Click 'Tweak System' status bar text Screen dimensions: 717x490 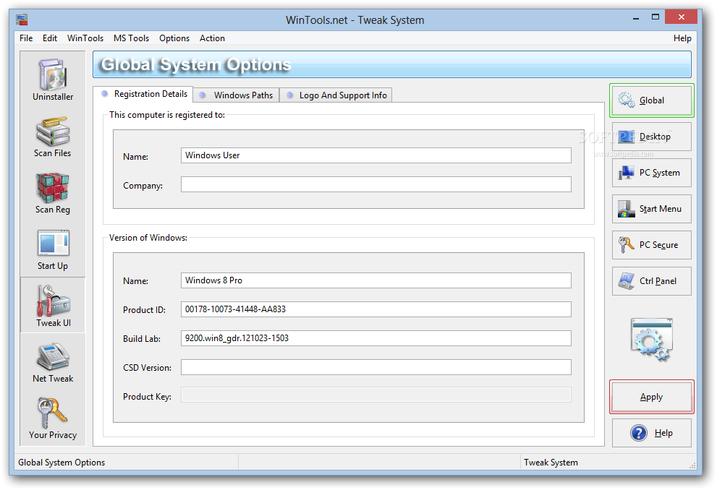[551, 463]
